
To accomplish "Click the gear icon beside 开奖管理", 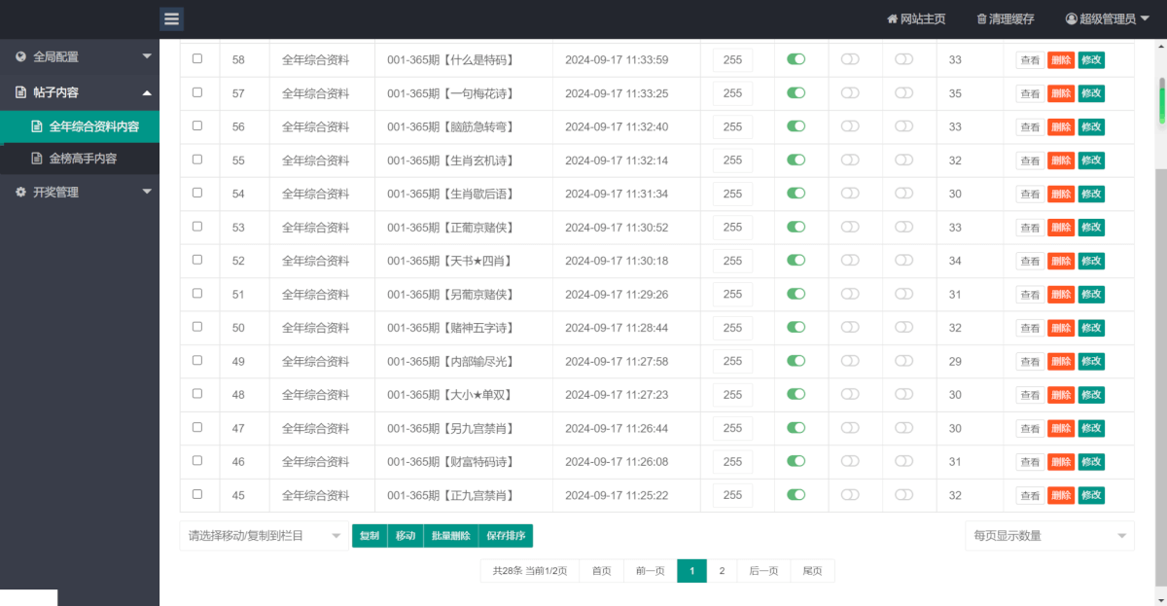I will click(21, 193).
